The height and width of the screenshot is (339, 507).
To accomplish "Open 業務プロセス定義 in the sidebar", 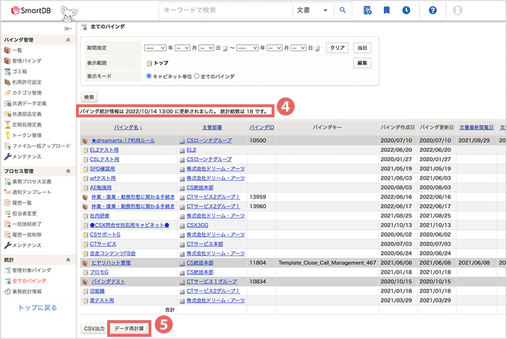I will coord(32,182).
